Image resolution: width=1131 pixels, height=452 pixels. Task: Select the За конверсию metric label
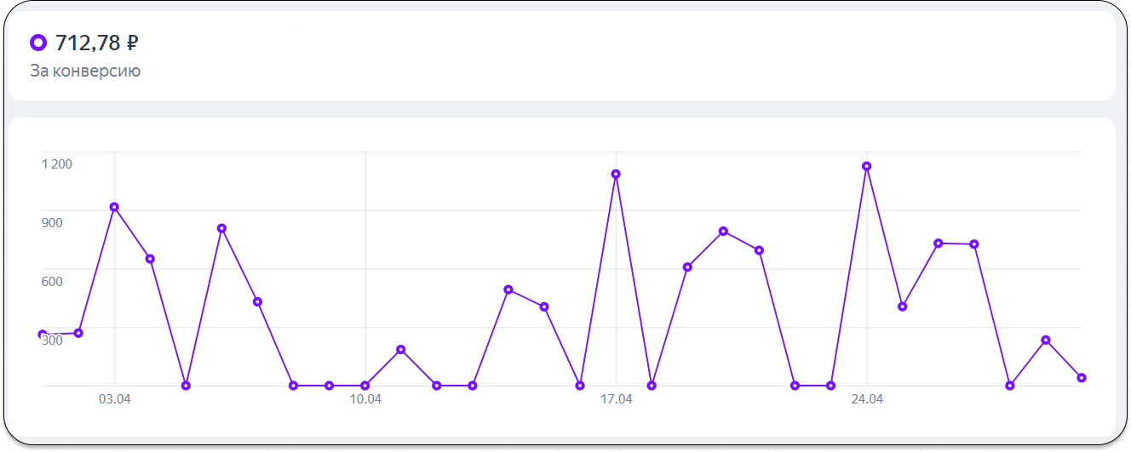85,72
